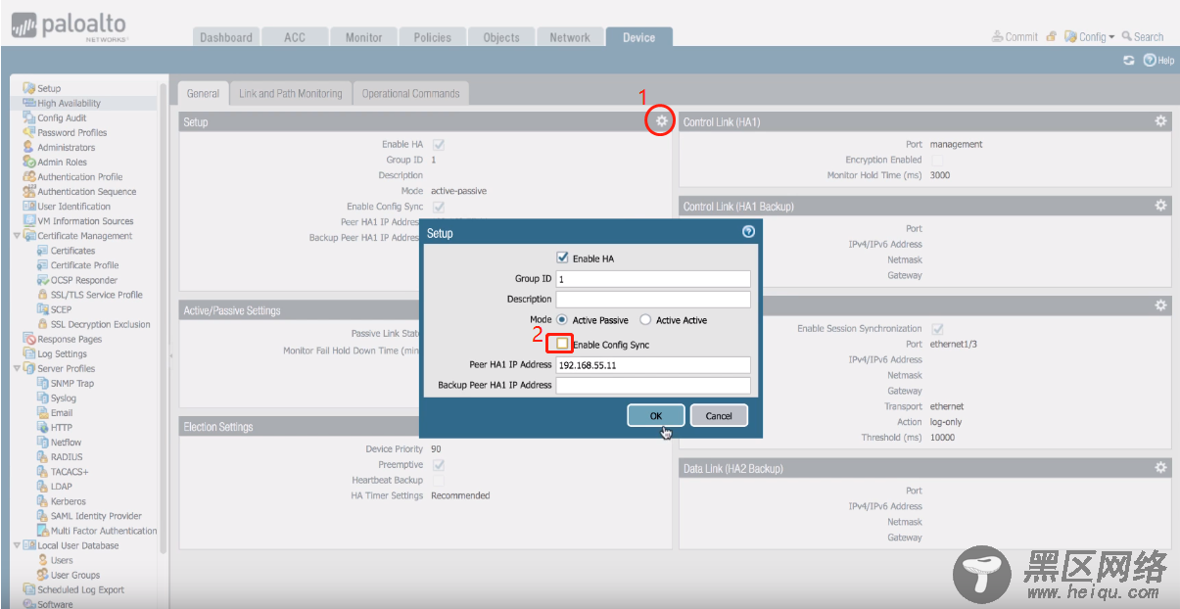Click the Backup Peer HA1 IP Address field
1180x609 pixels.
[x=653, y=385]
